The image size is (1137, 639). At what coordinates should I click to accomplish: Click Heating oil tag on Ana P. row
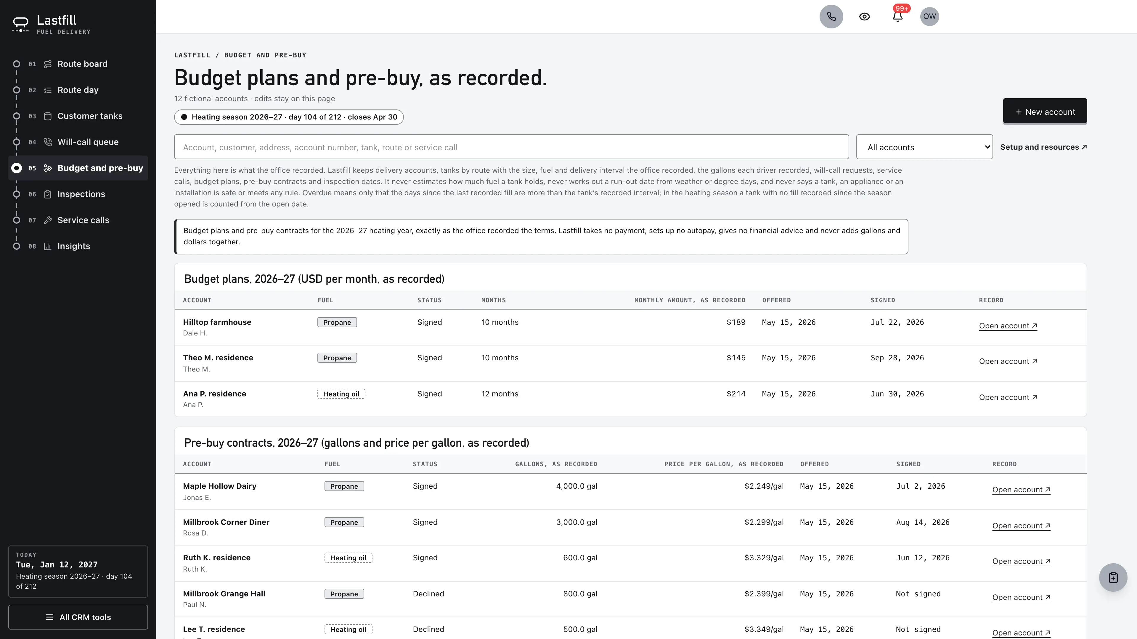341,394
